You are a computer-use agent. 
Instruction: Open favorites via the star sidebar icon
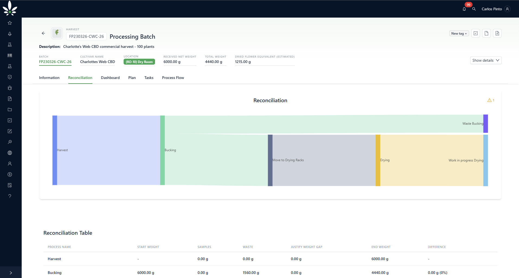click(x=10, y=23)
